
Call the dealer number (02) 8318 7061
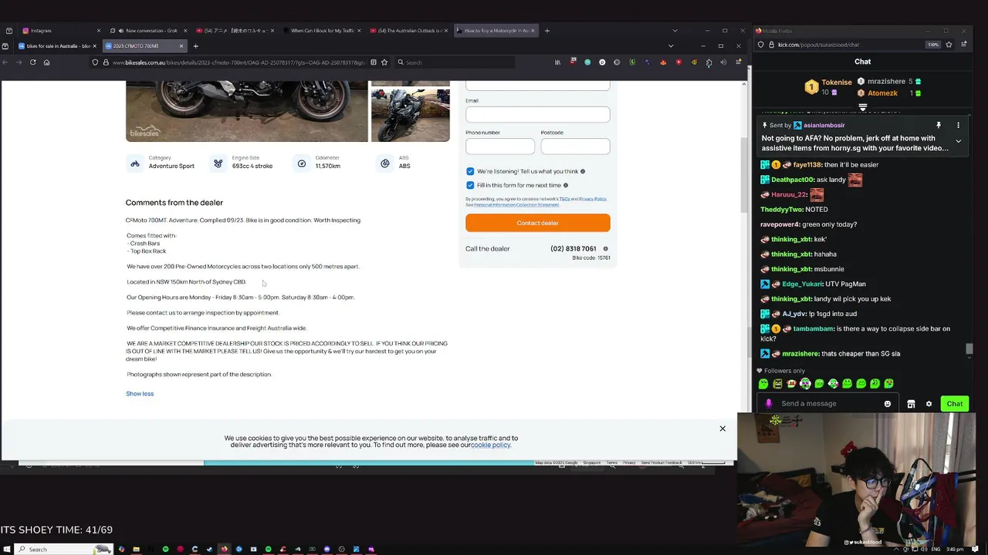574,249
